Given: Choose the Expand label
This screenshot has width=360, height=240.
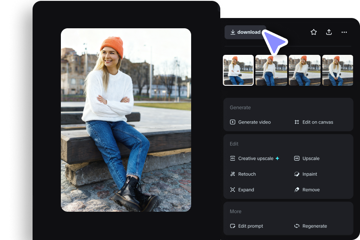Looking at the screenshot, I should [246, 190].
